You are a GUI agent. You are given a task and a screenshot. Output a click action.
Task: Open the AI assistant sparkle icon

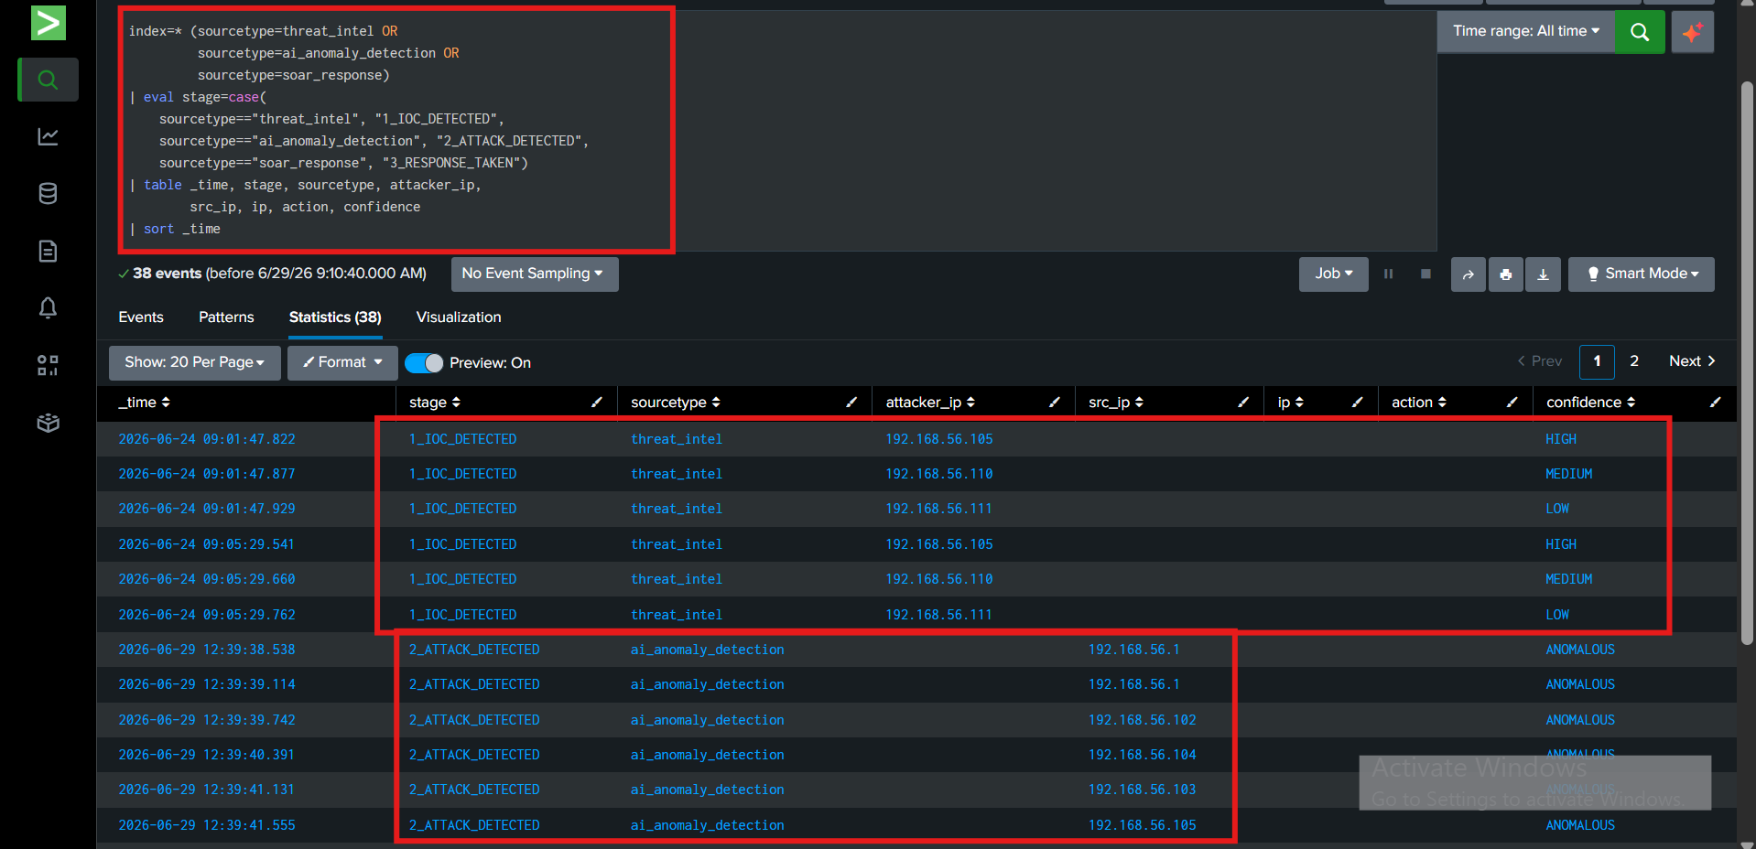(x=1692, y=32)
